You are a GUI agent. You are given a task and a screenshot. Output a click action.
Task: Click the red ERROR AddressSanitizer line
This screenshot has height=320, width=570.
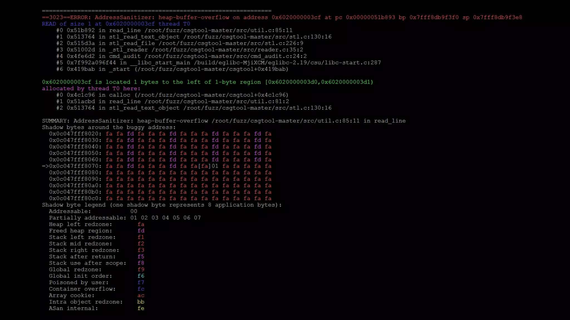tap(282, 17)
